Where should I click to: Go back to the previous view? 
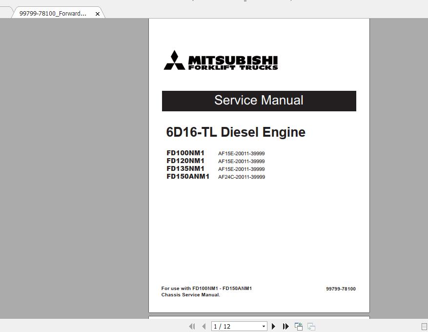pos(298,326)
